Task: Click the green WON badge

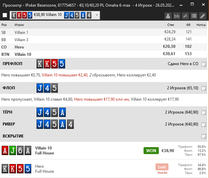Action: pos(151,150)
